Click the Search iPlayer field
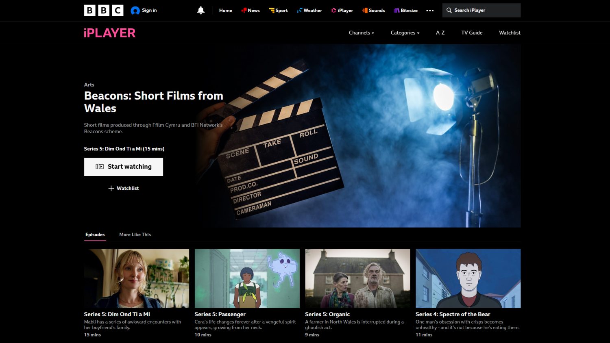Viewport: 610px width, 343px height. pos(481,10)
